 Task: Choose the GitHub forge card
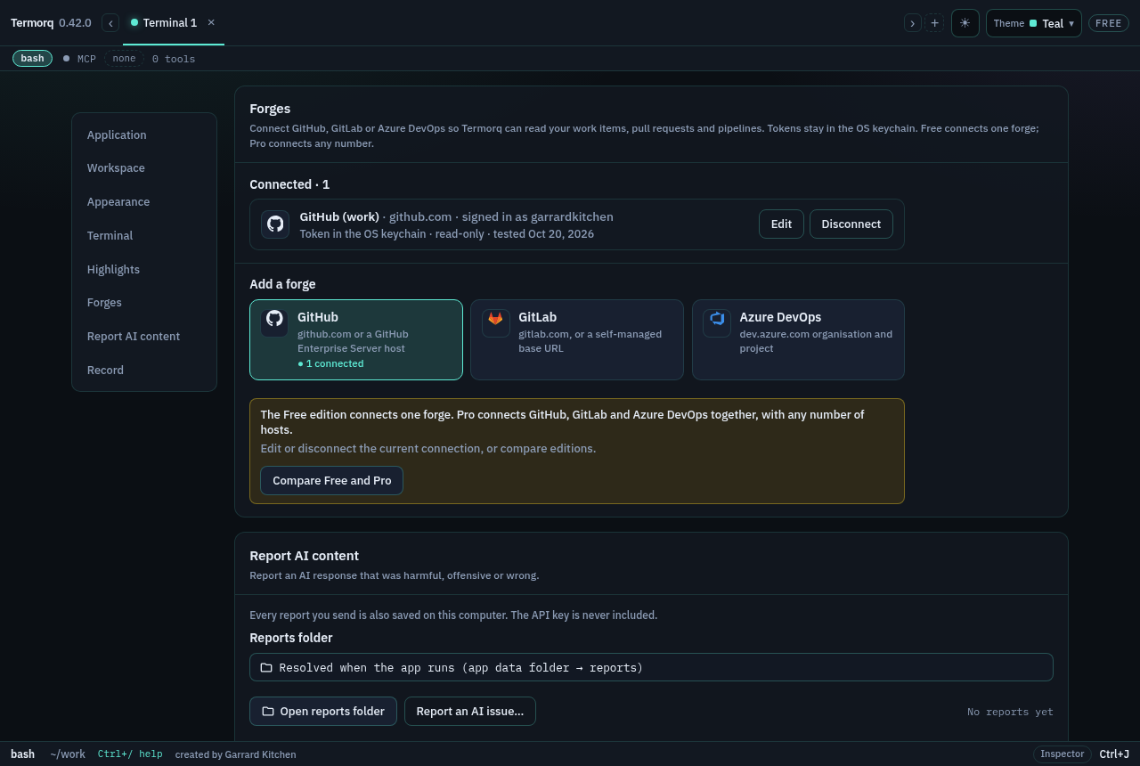(x=356, y=340)
